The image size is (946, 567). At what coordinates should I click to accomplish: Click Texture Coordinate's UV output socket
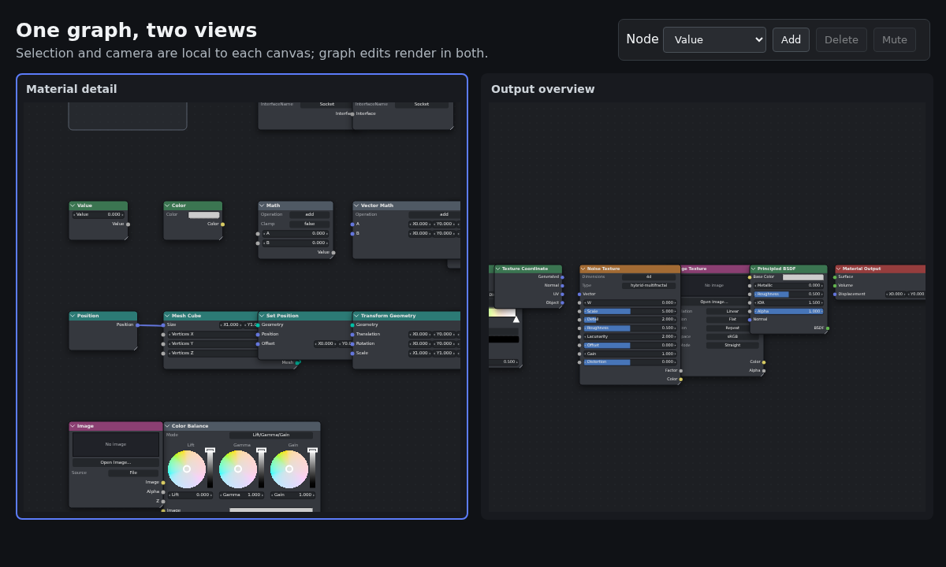(562, 295)
